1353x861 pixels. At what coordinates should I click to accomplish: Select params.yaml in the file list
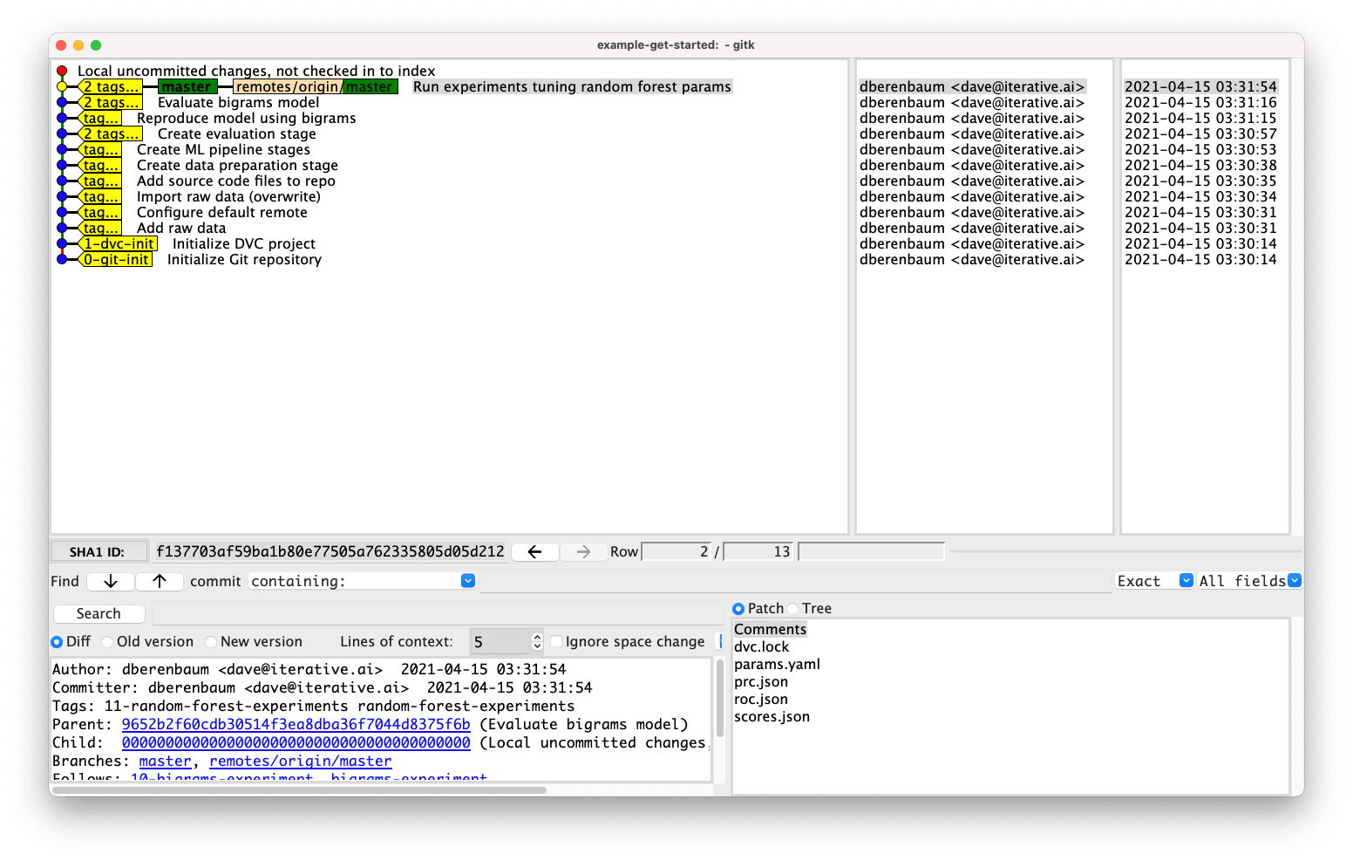point(777,664)
